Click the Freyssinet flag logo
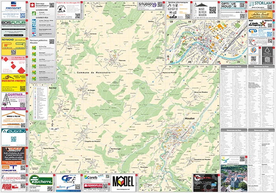The height and width of the screenshot is (193, 276). tap(13, 4)
